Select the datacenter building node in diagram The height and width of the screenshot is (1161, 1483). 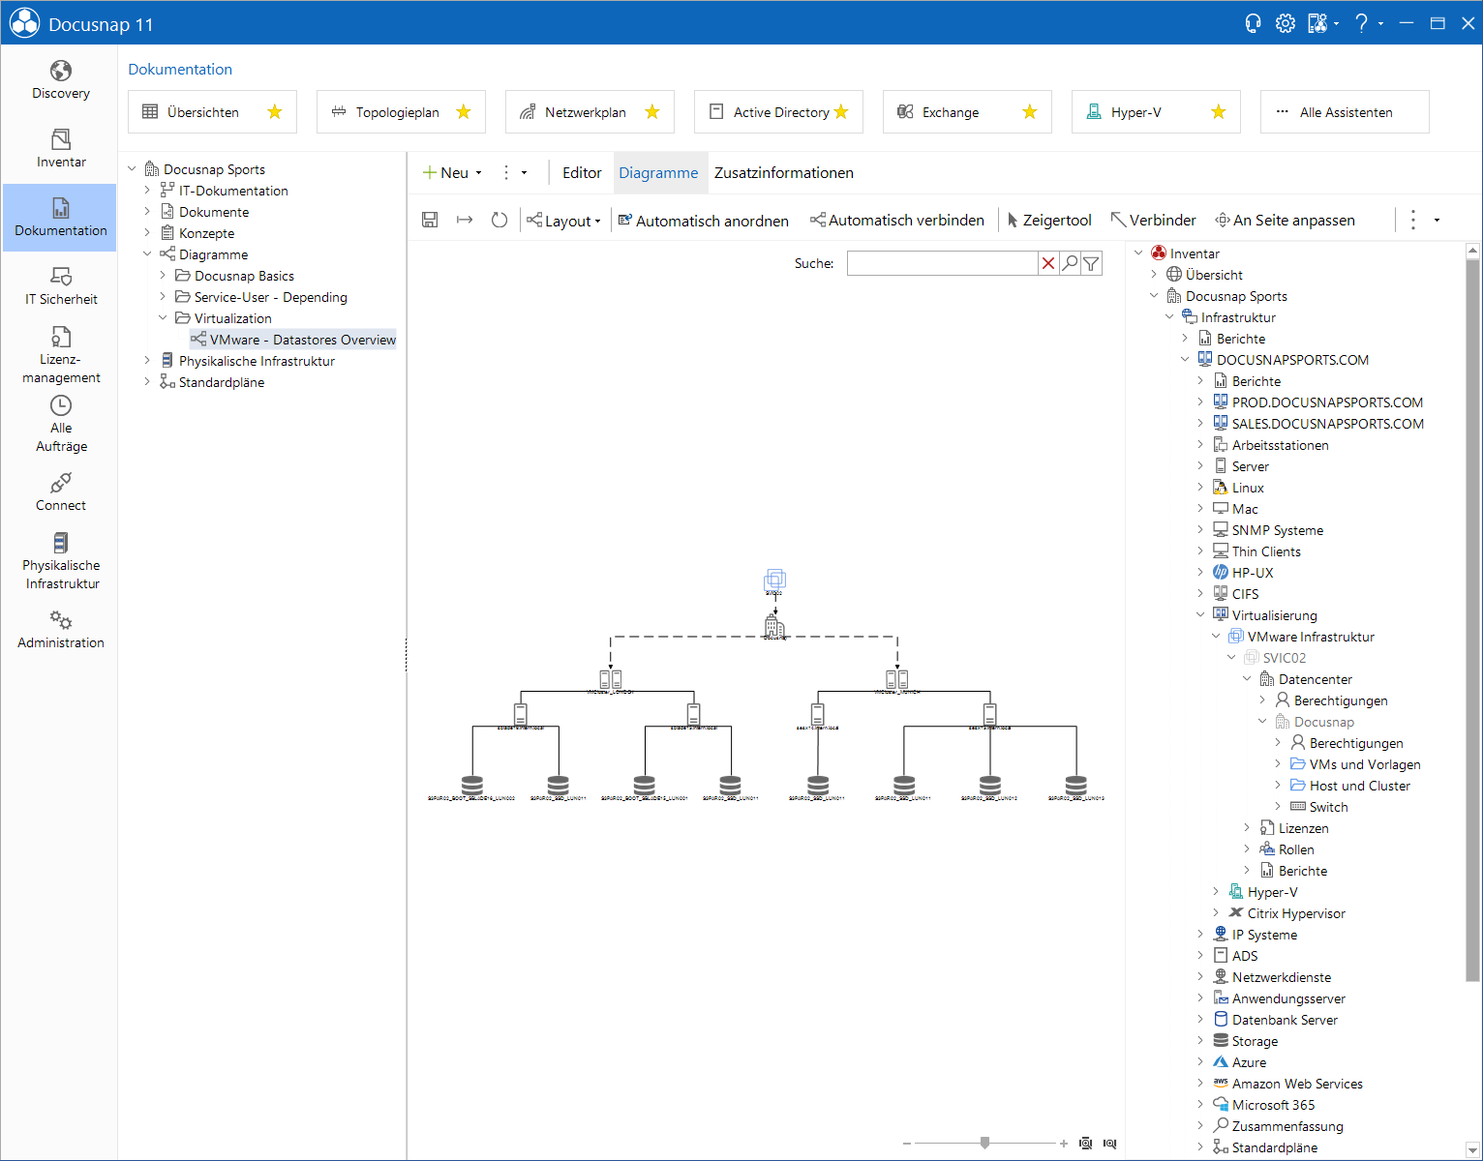tap(774, 628)
